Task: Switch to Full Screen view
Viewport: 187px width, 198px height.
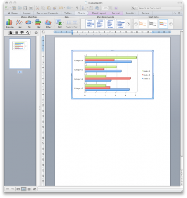Action: coord(35,189)
